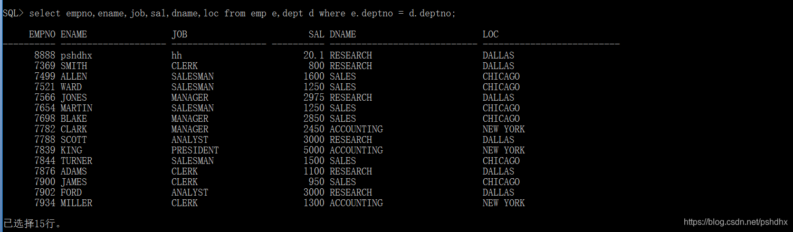
Task: Click DALLAS in ADAMS's row
Action: [x=499, y=171]
